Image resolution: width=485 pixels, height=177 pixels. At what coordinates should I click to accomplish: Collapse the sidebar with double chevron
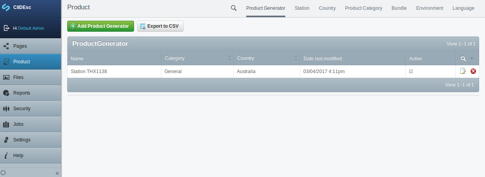pyautogui.click(x=57, y=173)
